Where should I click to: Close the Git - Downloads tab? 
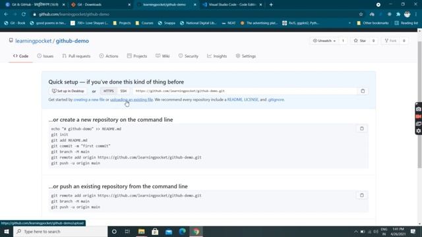coord(129,5)
